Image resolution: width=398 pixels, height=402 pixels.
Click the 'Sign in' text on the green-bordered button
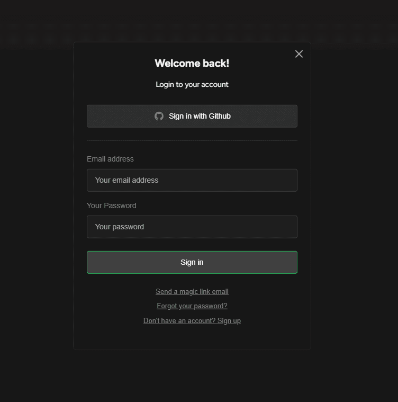192,262
